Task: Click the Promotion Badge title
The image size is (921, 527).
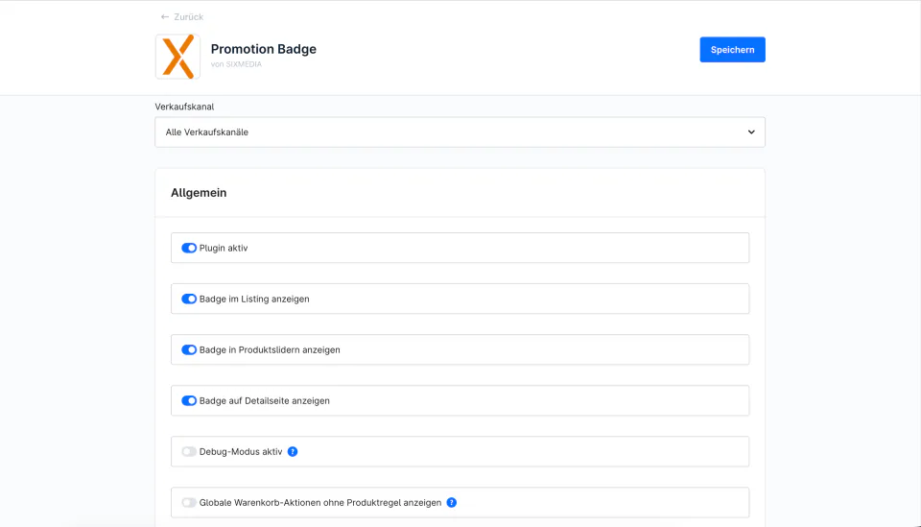Action: pyautogui.click(x=264, y=49)
